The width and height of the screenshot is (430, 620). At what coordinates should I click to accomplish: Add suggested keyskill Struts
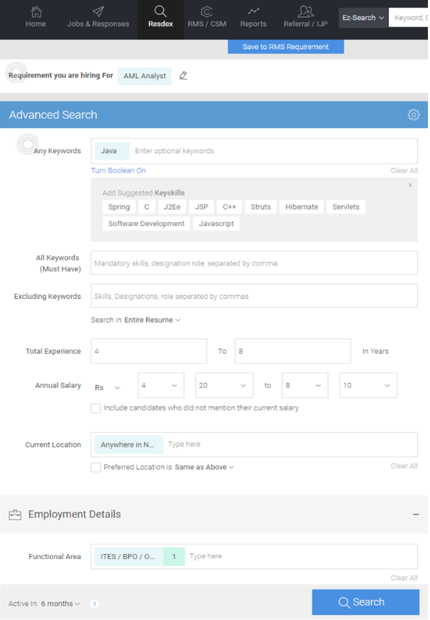[261, 207]
